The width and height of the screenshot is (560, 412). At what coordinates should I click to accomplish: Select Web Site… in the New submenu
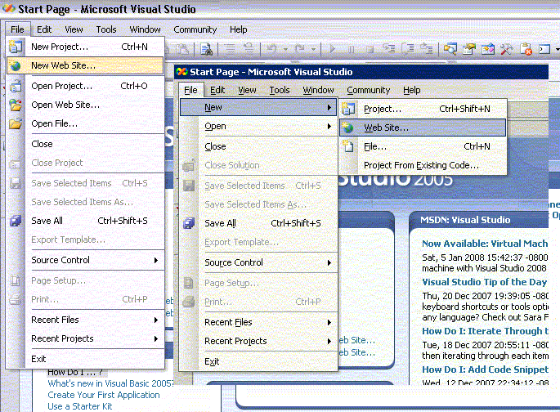pyautogui.click(x=423, y=128)
